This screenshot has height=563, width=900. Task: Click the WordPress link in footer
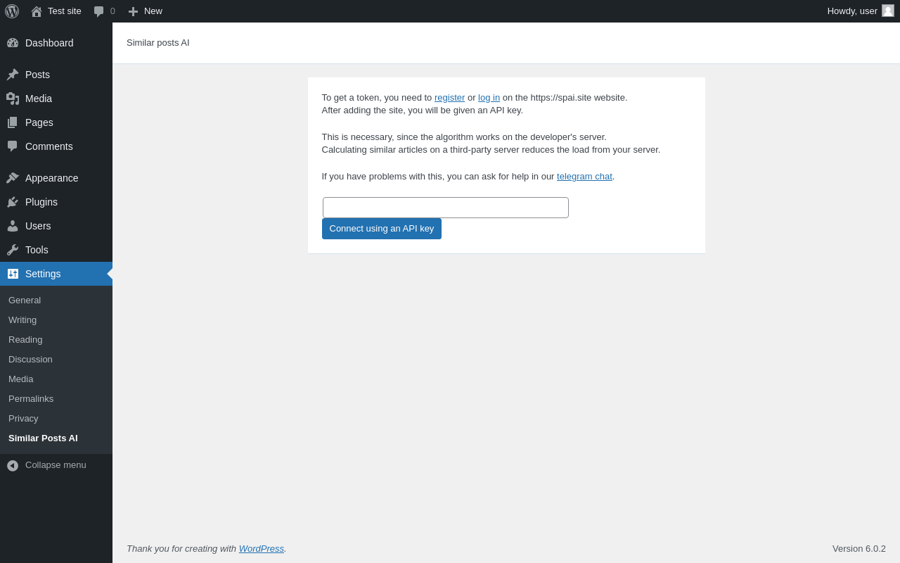(x=262, y=549)
